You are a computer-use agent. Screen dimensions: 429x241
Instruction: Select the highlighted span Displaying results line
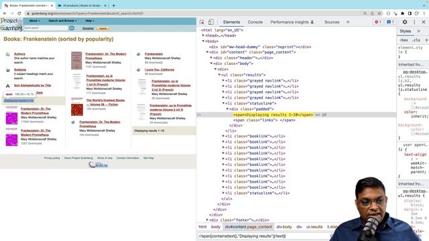[273, 114]
